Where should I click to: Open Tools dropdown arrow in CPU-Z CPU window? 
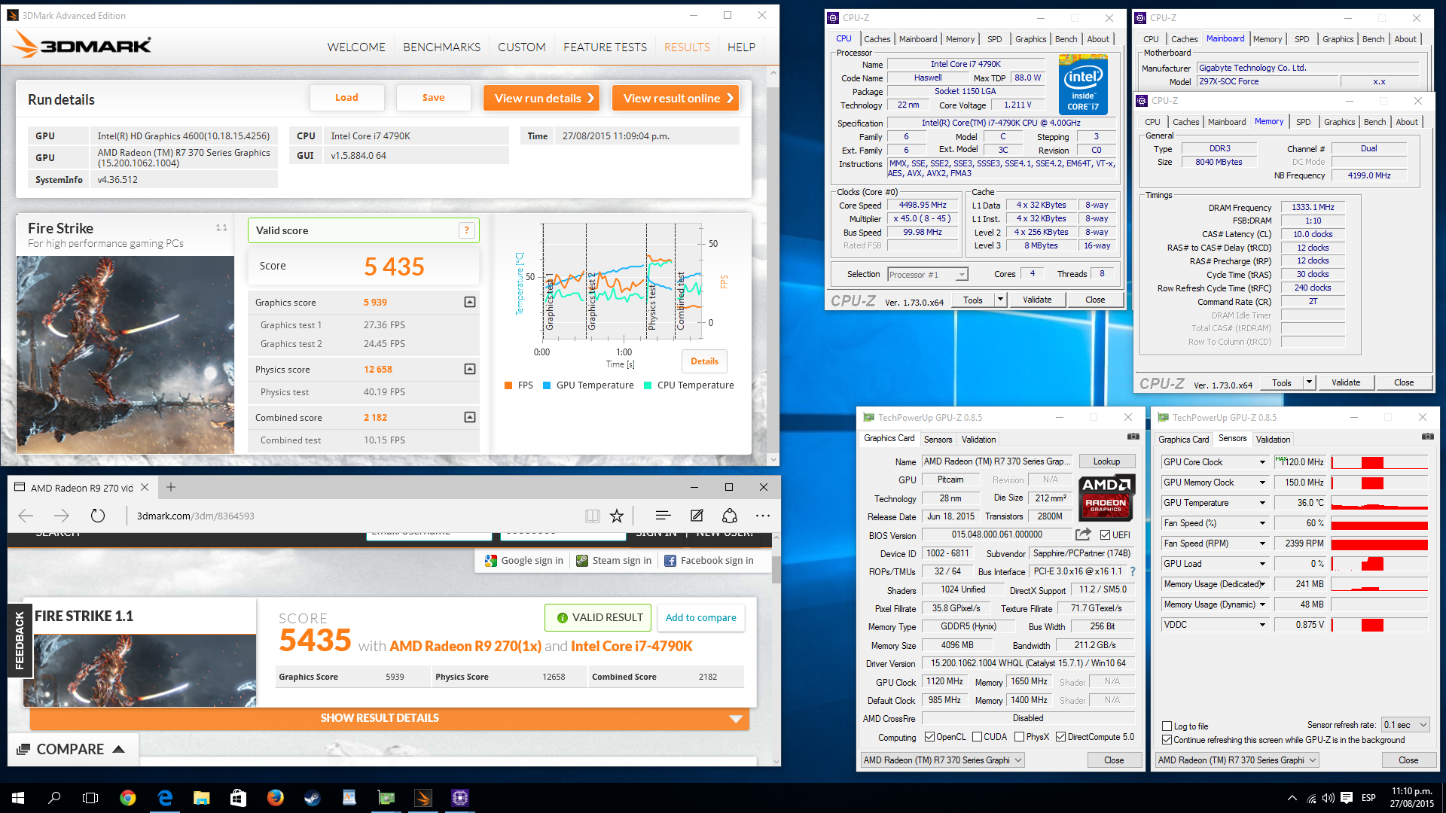tap(1000, 300)
